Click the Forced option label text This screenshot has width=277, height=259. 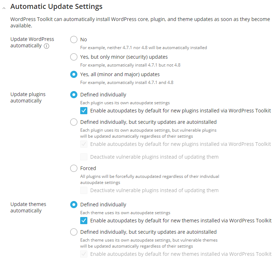coord(88,168)
